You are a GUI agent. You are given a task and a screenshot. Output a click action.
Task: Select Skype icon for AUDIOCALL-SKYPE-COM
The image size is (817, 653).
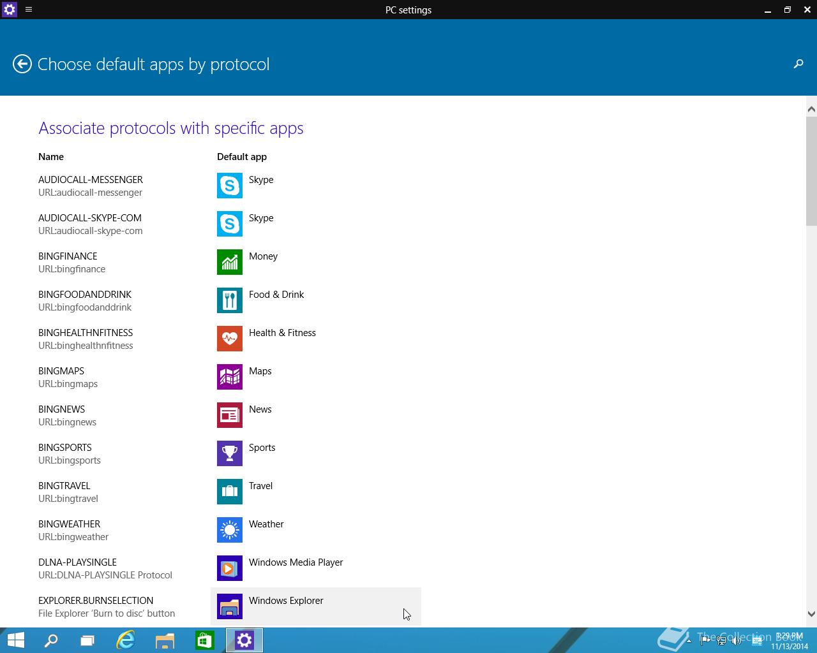point(230,224)
